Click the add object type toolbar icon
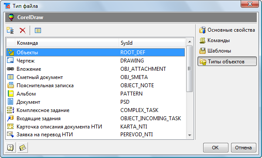This screenshot has height=158, width=262. pyautogui.click(x=10, y=30)
